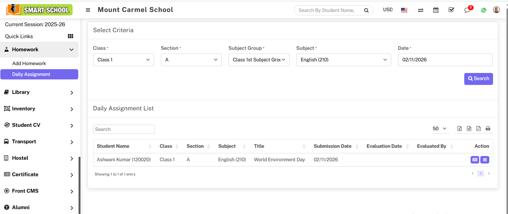Open the calendar icon in top bar
This screenshot has height=214, width=508.
tap(436, 10)
